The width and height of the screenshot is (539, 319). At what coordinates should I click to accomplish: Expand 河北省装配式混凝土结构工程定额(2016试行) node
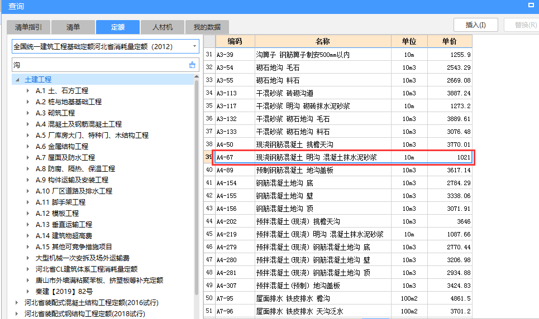(17, 302)
